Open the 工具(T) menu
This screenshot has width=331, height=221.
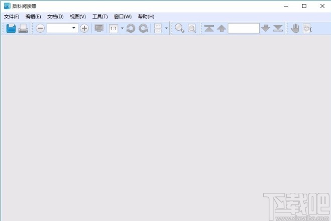[100, 17]
